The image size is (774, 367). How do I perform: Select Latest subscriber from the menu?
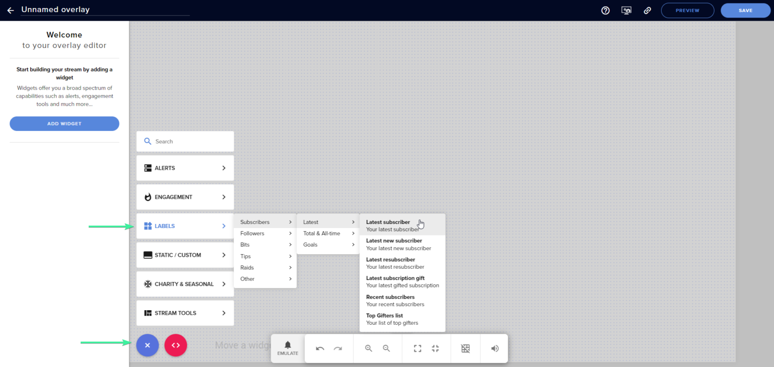[398, 225]
